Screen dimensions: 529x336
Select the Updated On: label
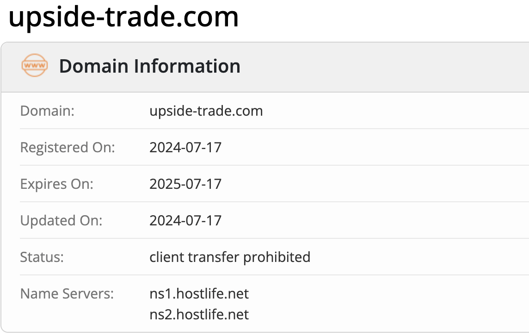[62, 220]
